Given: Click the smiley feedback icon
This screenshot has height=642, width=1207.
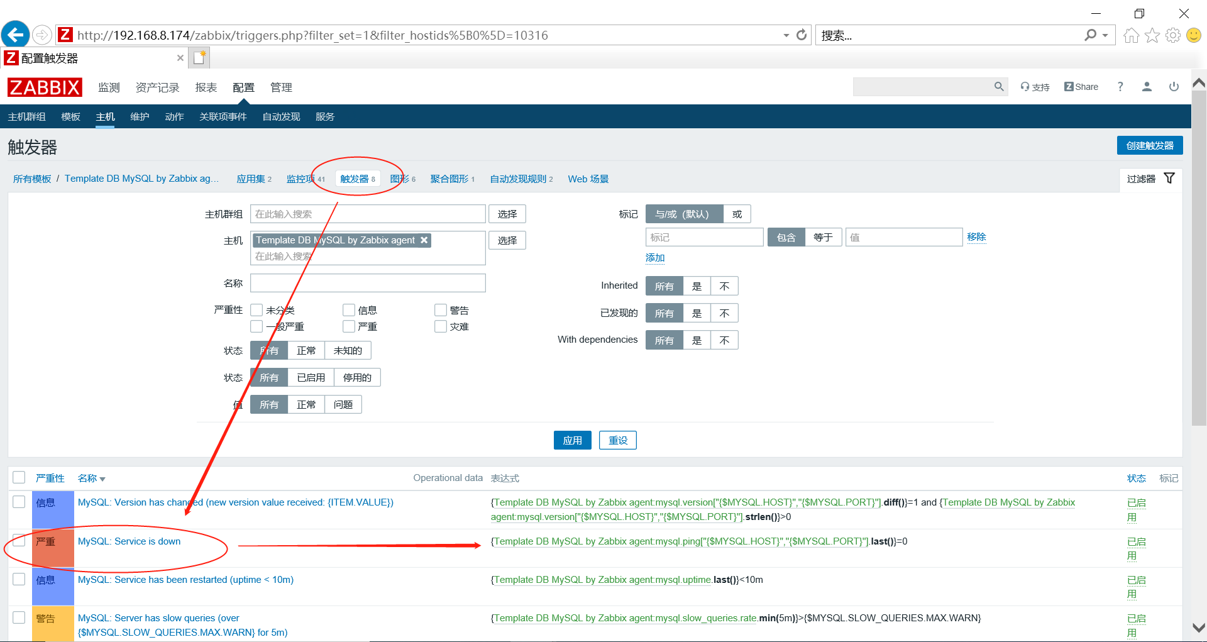Looking at the screenshot, I should pos(1194,35).
